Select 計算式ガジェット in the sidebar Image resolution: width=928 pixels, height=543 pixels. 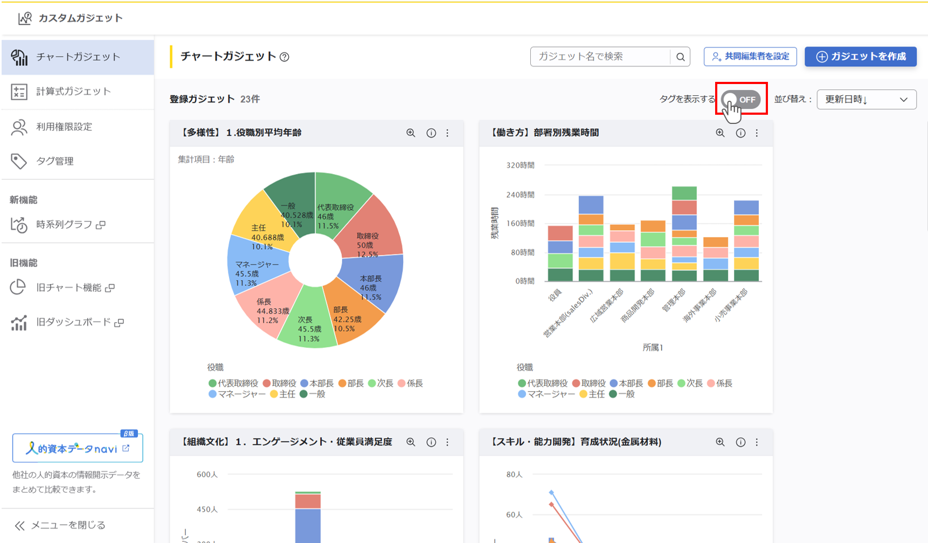pyautogui.click(x=73, y=92)
